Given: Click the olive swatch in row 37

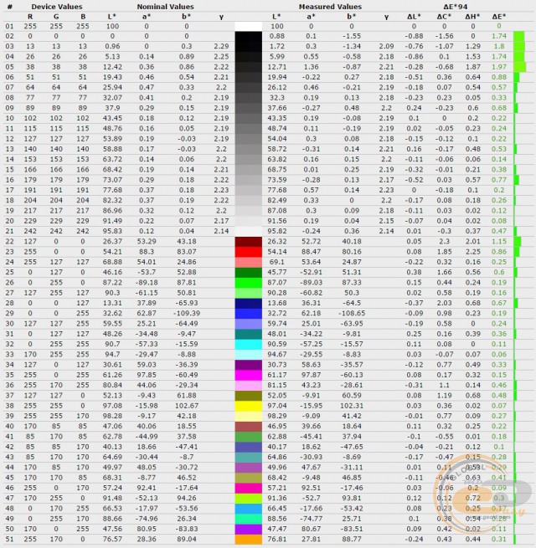Looking at the screenshot, I should 249,396.
